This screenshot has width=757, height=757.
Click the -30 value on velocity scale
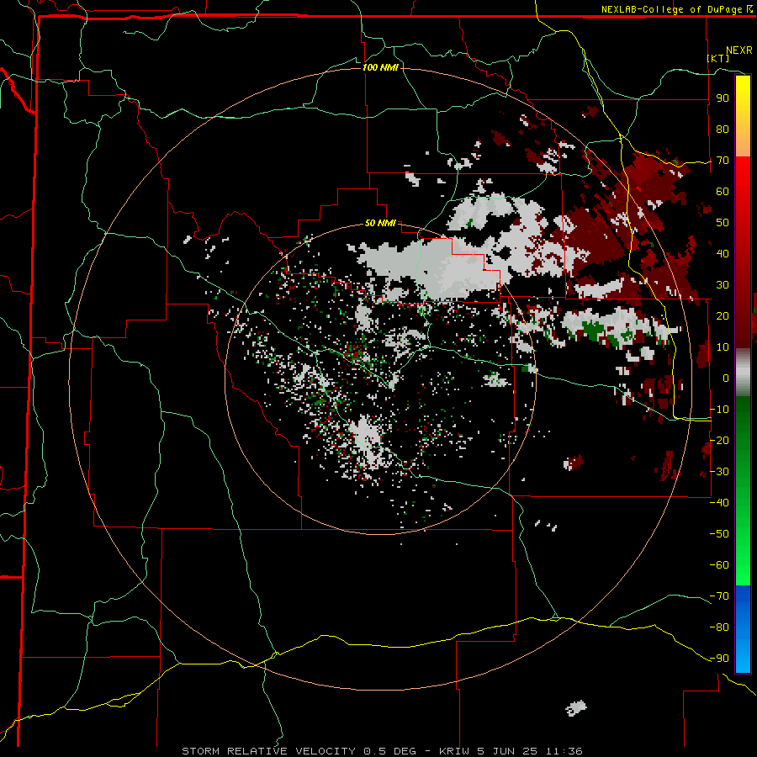[x=719, y=472]
